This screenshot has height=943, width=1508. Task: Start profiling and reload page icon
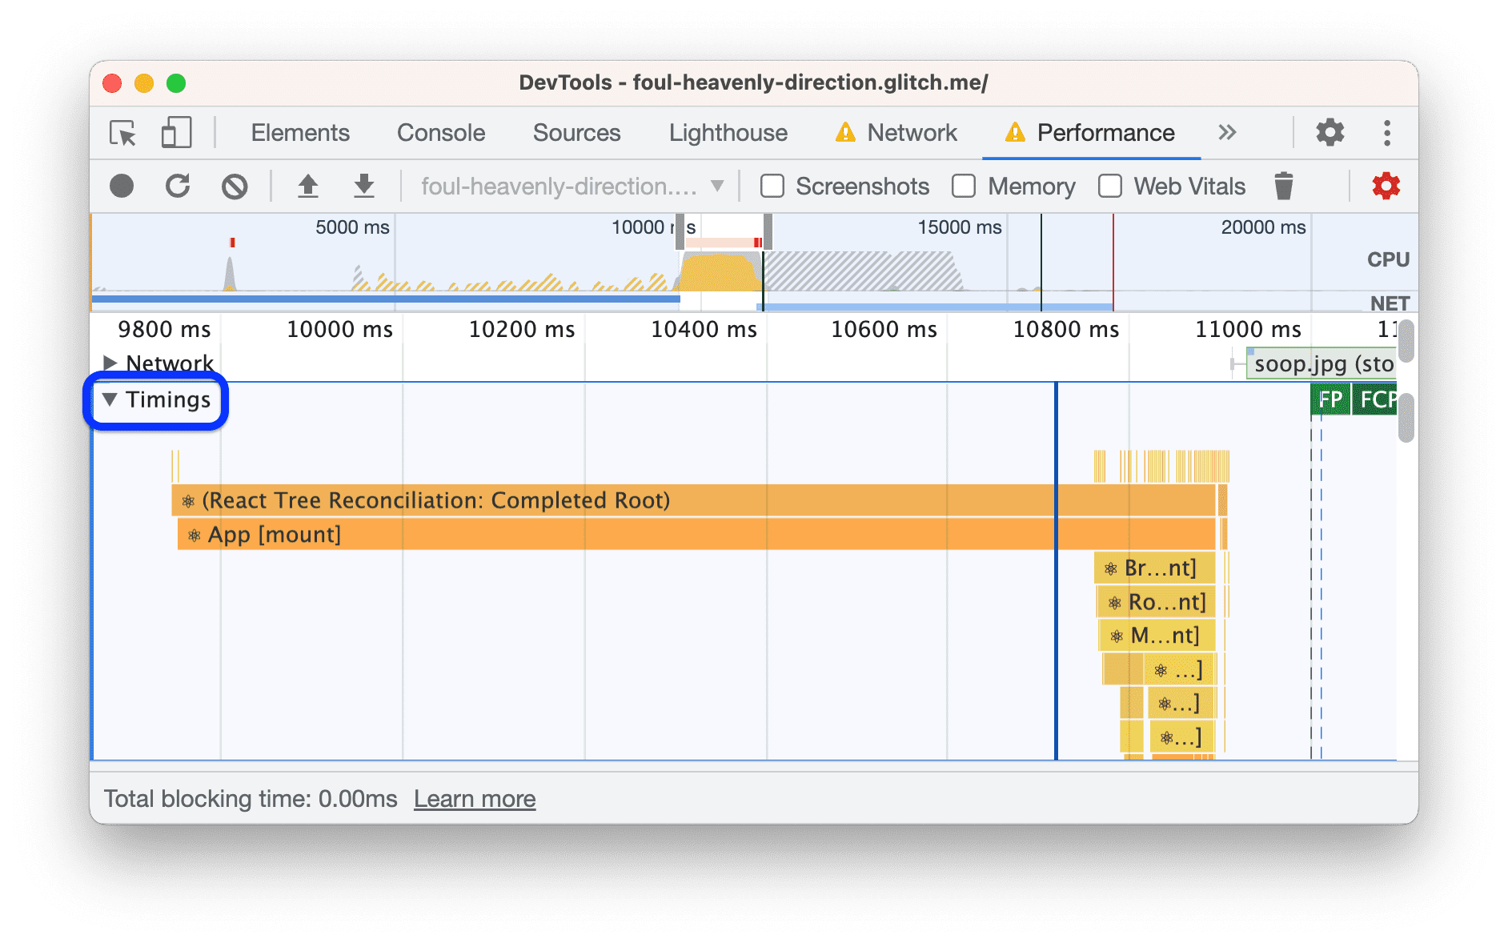pos(178,187)
